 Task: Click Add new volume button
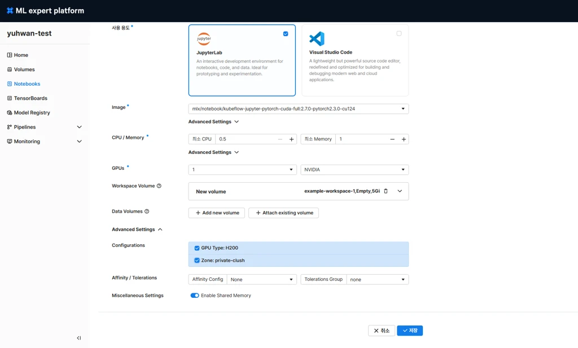point(216,213)
